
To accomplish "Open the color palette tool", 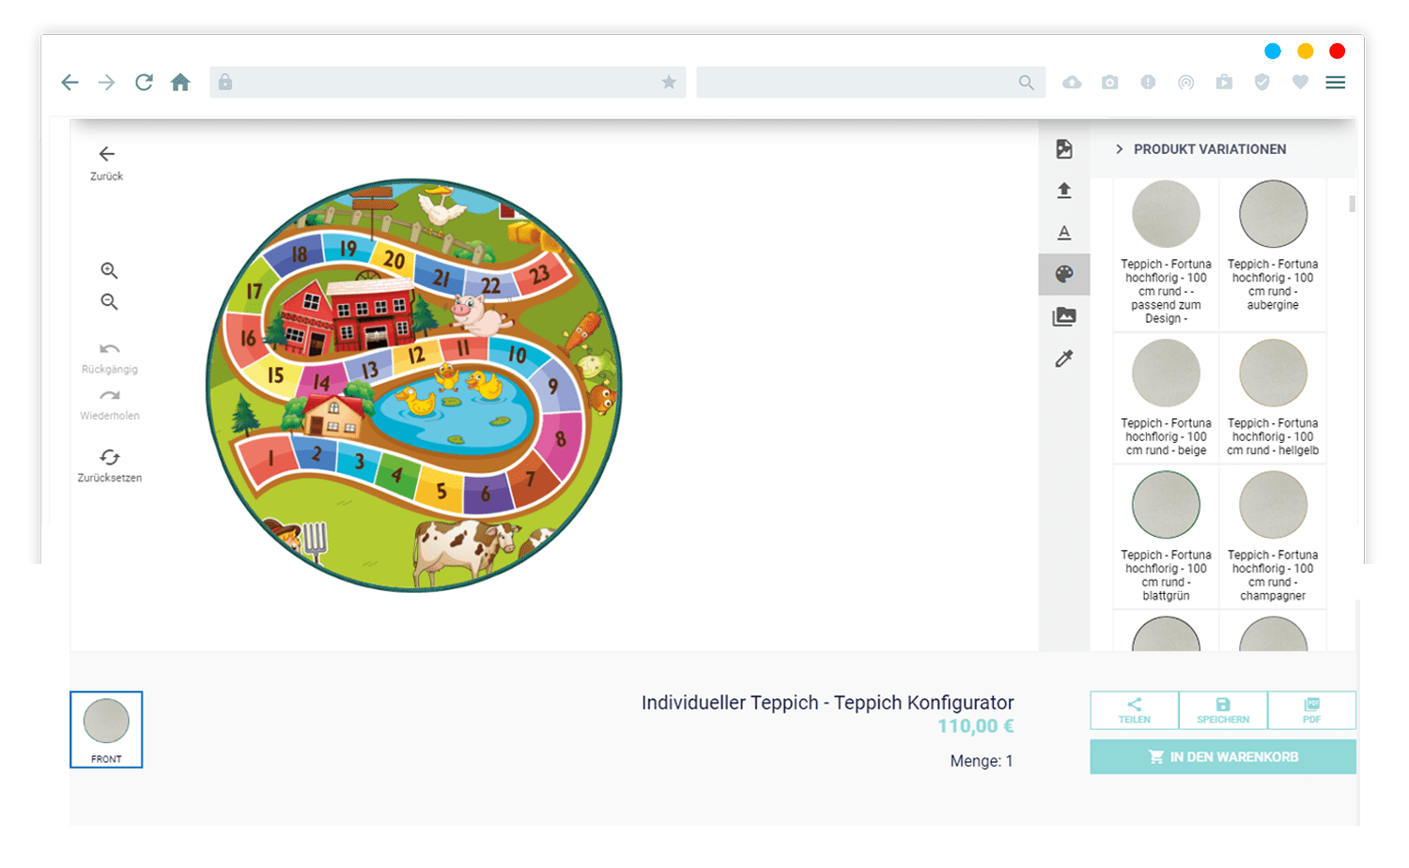I will click(1064, 274).
